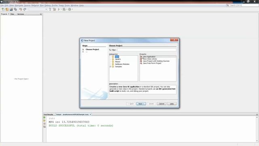The height and width of the screenshot is (146, 259).
Task: Minimize the Projects panel group
Action: pos(41,14)
